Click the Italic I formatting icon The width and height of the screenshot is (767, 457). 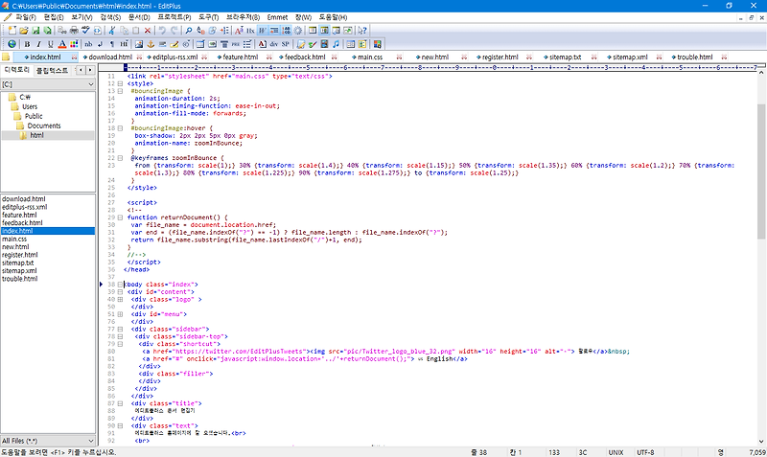pos(38,44)
